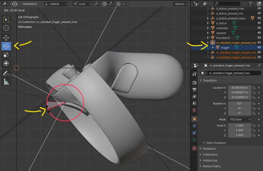Click the transform gizmo icon in header
This screenshot has width=263, height=171.
[x=14, y=4]
